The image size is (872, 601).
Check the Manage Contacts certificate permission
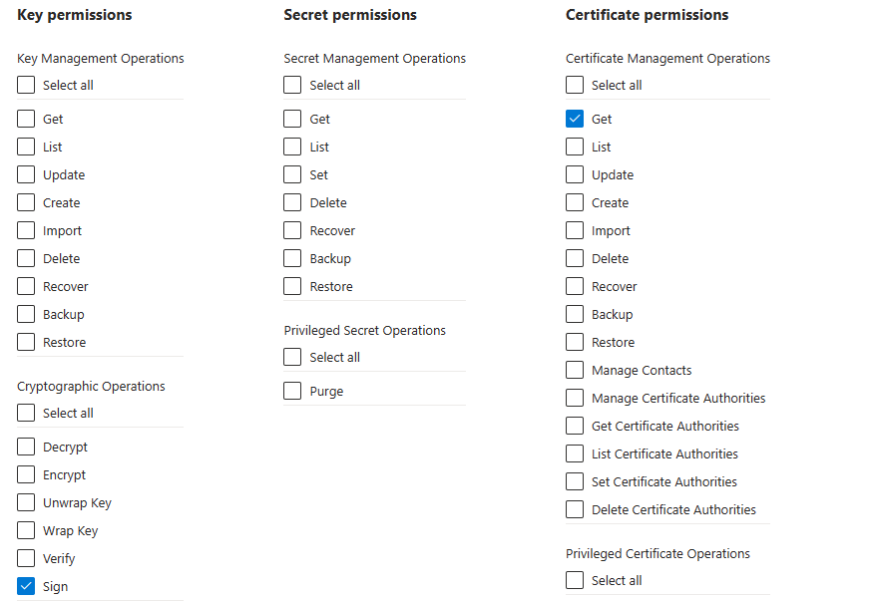pyautogui.click(x=575, y=370)
